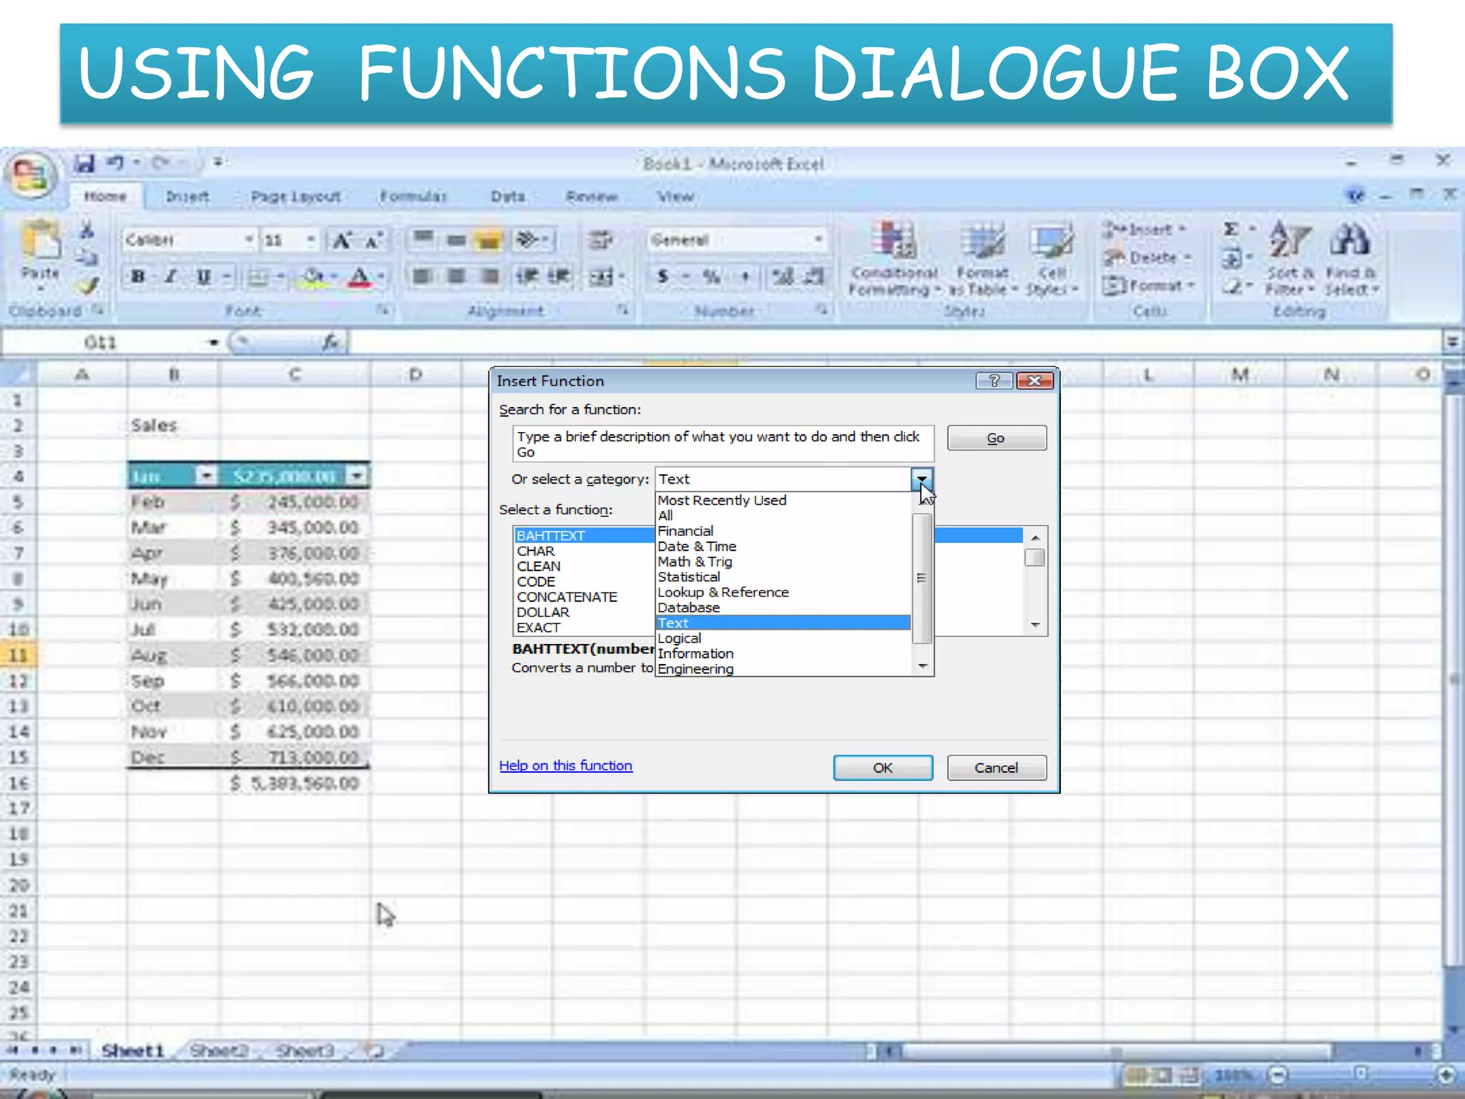This screenshot has width=1465, height=1099.
Task: Expand the General number format dropdown
Action: (818, 240)
